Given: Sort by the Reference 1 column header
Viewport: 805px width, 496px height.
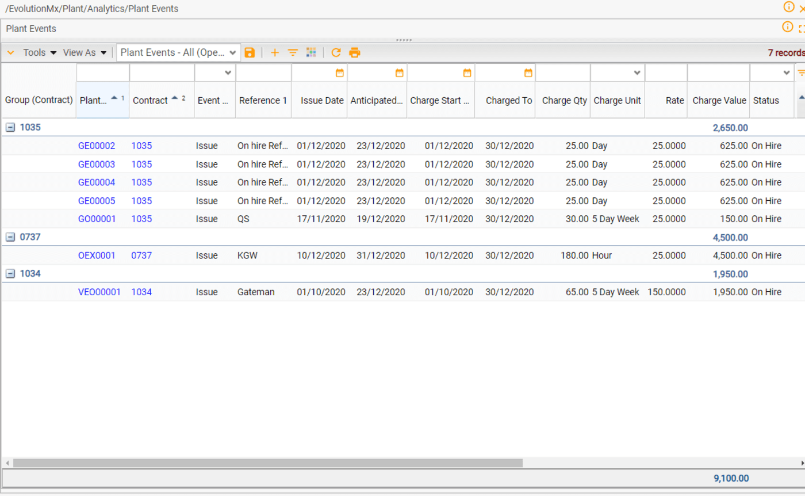Looking at the screenshot, I should 263,100.
